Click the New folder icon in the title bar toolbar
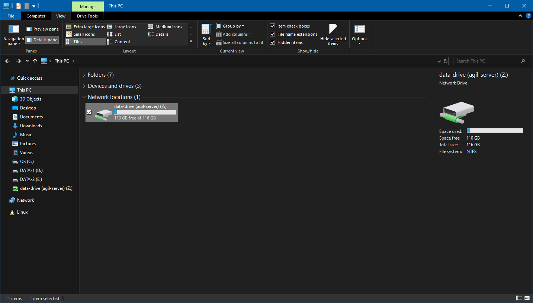This screenshot has height=303, width=533. click(26, 6)
